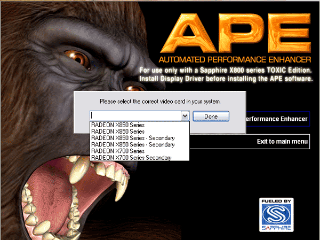Click the Performance Enhancer button
The image size is (320, 240).
pyautogui.click(x=276, y=119)
